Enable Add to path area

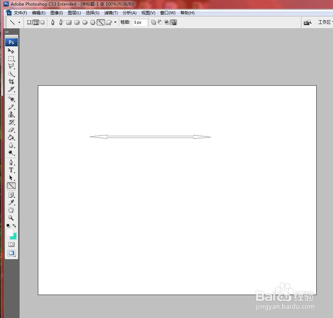tap(153, 22)
